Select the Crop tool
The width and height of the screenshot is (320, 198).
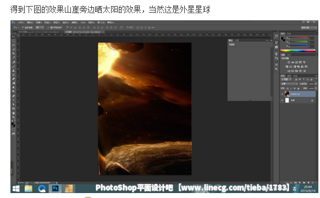tap(14, 53)
